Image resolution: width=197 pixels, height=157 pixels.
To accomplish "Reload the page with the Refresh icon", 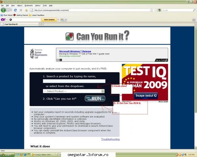I will (x=15, y=10).
